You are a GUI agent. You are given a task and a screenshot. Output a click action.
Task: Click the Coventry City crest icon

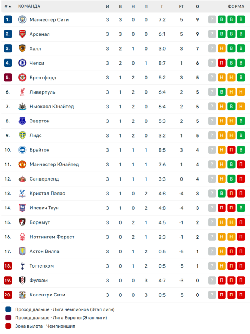[22, 295]
